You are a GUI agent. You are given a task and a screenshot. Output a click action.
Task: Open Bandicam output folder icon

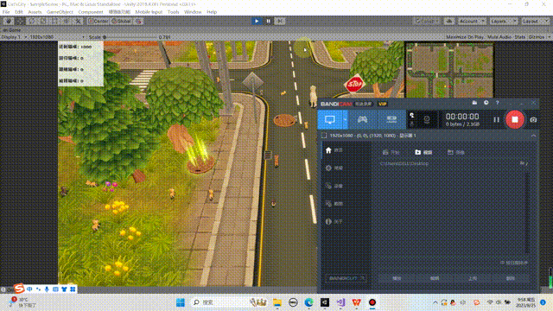pos(474,103)
